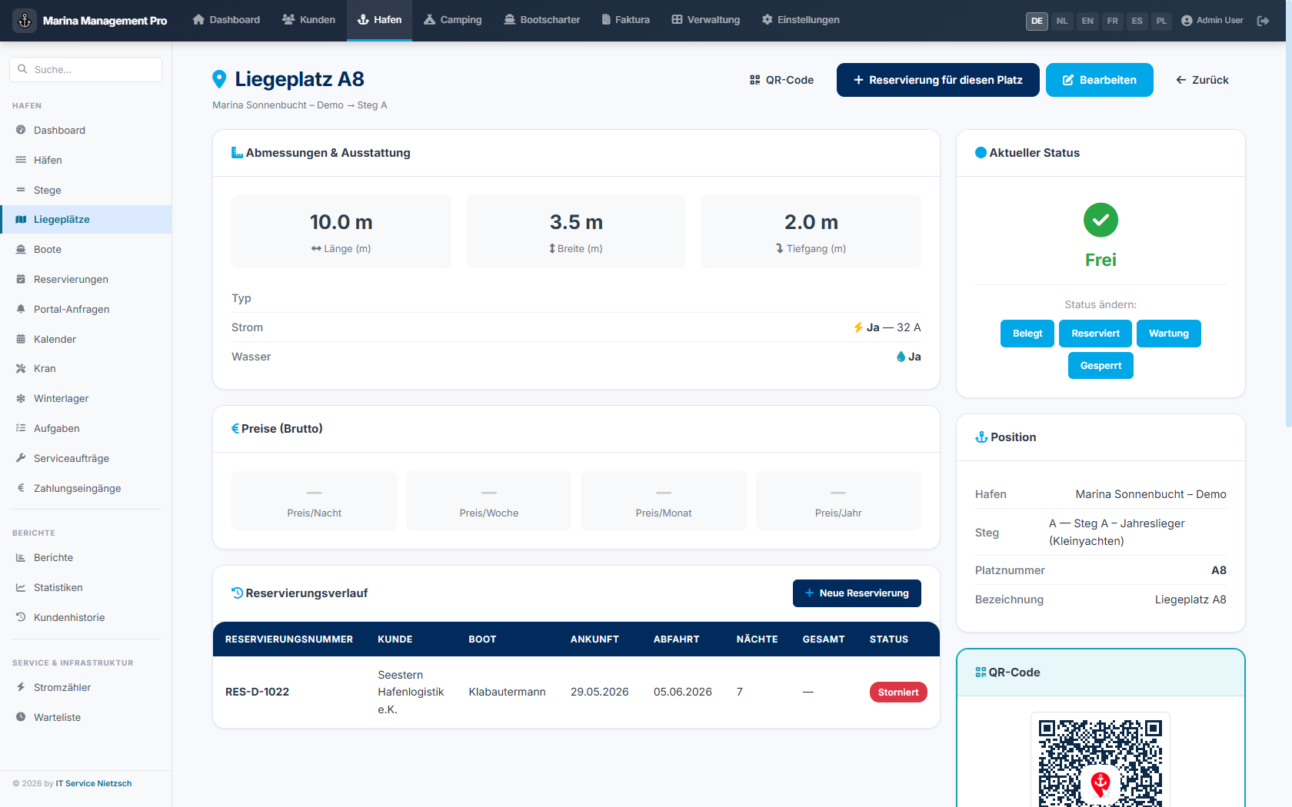Click the Dashboard gauge icon in sidebar
1292x807 pixels.
tap(21, 130)
